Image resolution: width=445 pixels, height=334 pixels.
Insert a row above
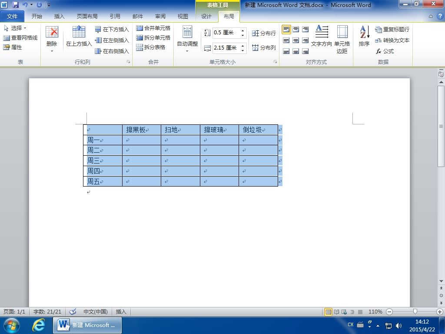[x=79, y=36]
